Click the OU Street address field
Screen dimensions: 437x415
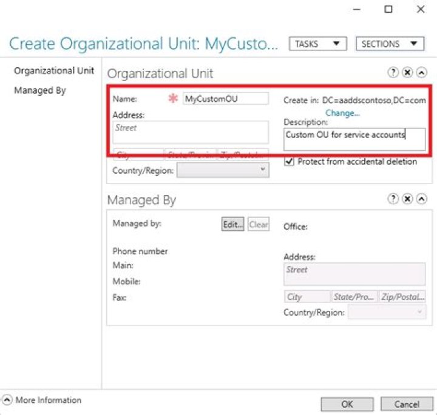coord(191,132)
